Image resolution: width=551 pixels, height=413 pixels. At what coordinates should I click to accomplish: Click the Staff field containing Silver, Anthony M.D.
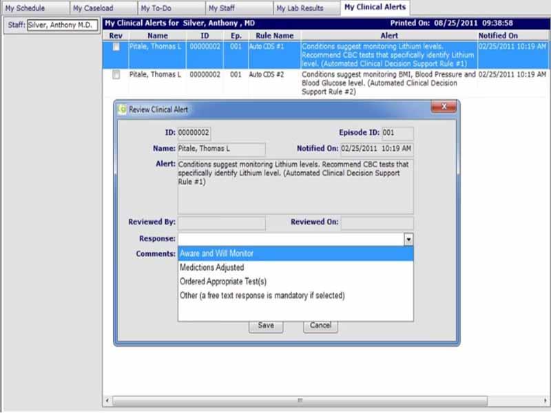click(x=63, y=25)
